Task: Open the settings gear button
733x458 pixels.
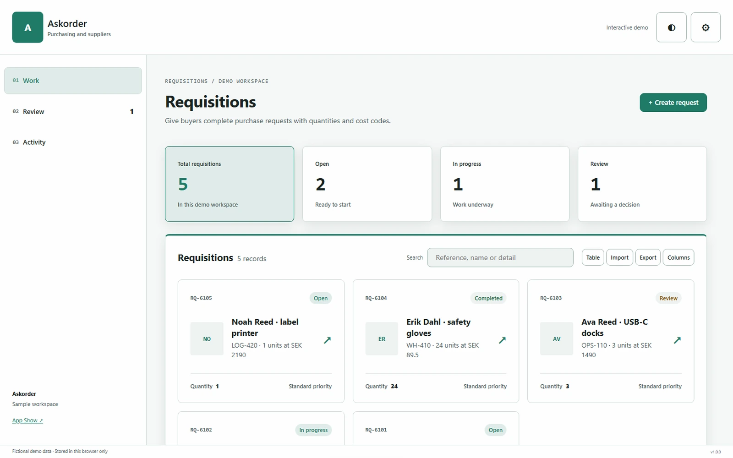Action: pos(706,27)
